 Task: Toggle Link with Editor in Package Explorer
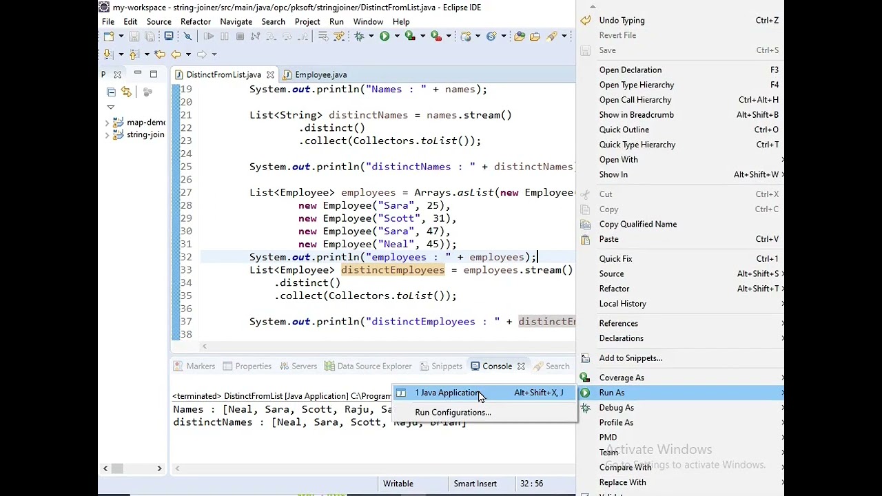[x=126, y=92]
